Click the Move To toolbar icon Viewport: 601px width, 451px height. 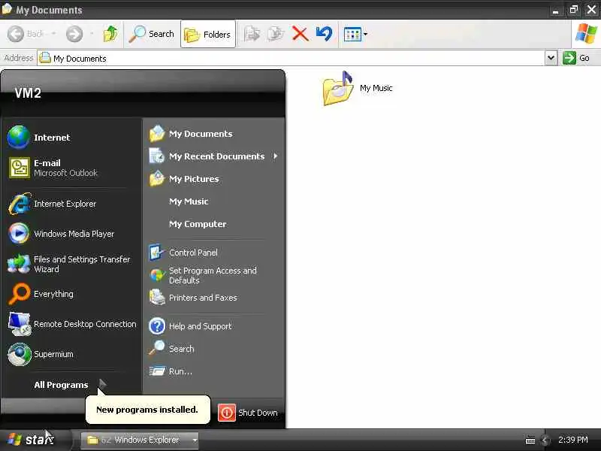pos(252,34)
